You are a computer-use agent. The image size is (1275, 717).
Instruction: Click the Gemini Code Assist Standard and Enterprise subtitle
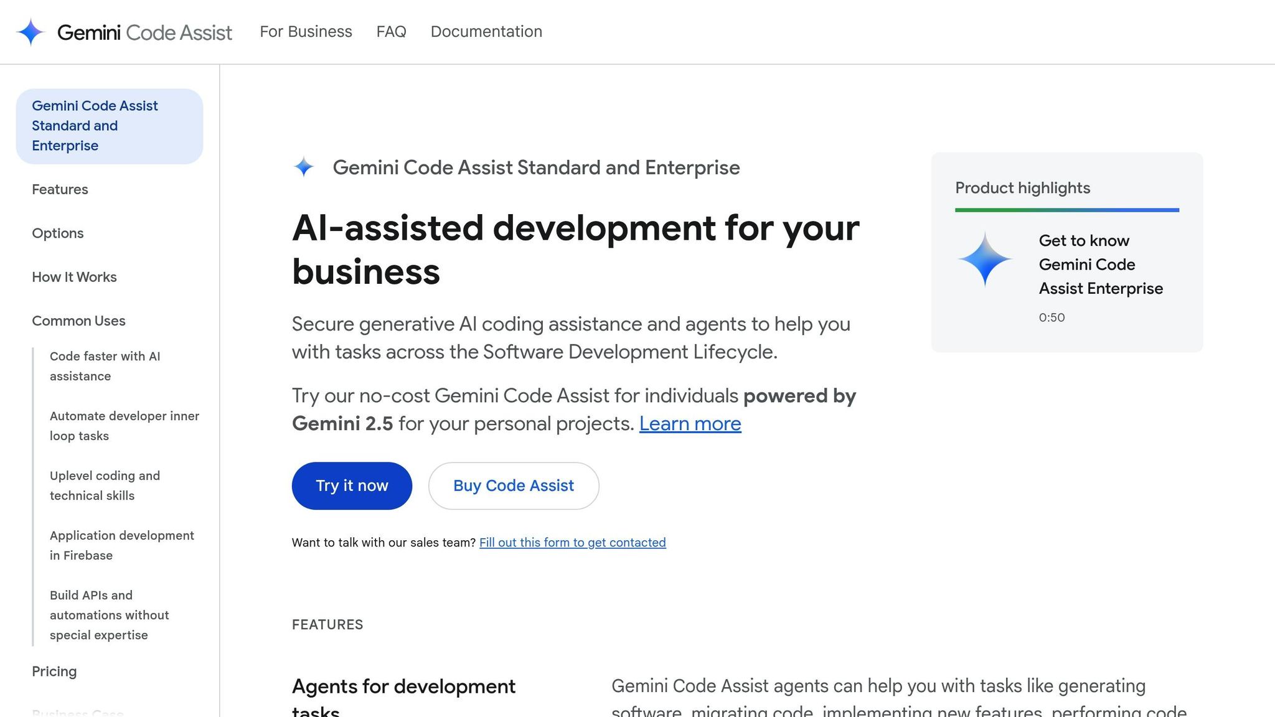tap(536, 167)
